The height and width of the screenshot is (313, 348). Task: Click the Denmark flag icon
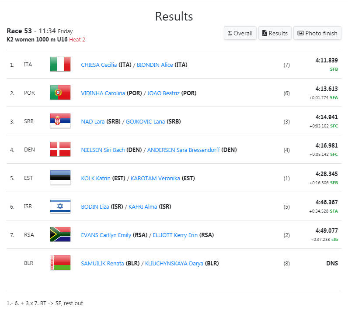point(60,149)
